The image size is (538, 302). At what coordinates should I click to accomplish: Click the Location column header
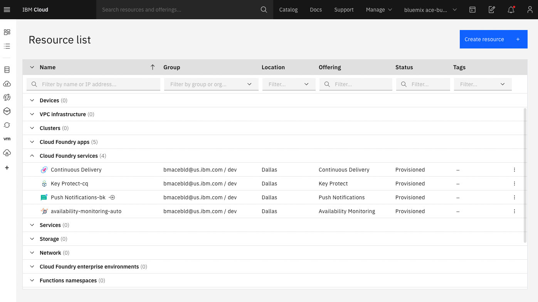click(x=273, y=67)
